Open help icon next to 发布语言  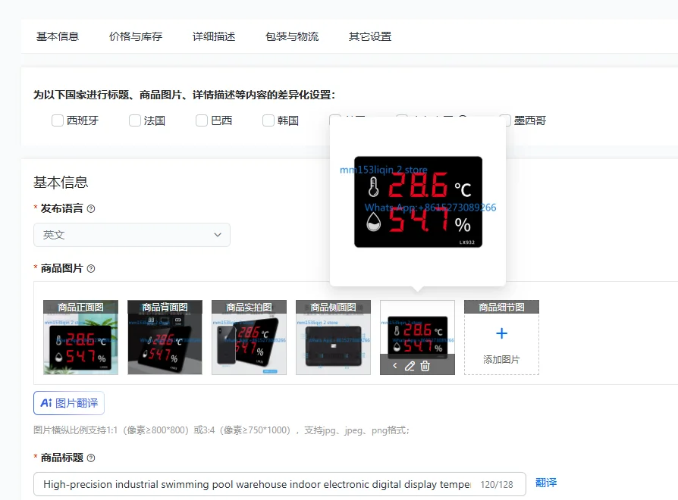click(91, 209)
